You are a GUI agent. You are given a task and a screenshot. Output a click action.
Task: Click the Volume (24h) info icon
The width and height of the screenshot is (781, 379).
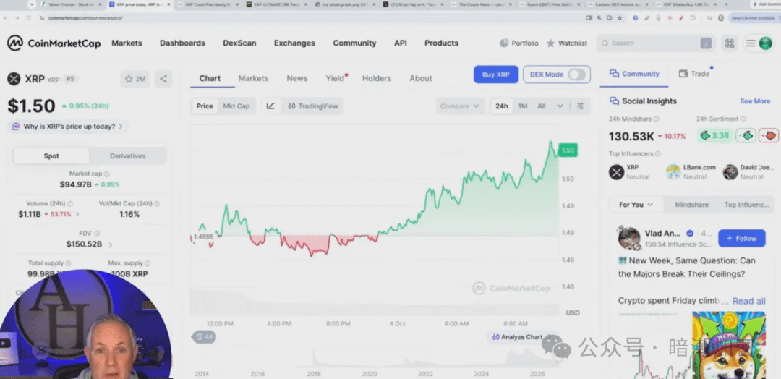(70, 204)
